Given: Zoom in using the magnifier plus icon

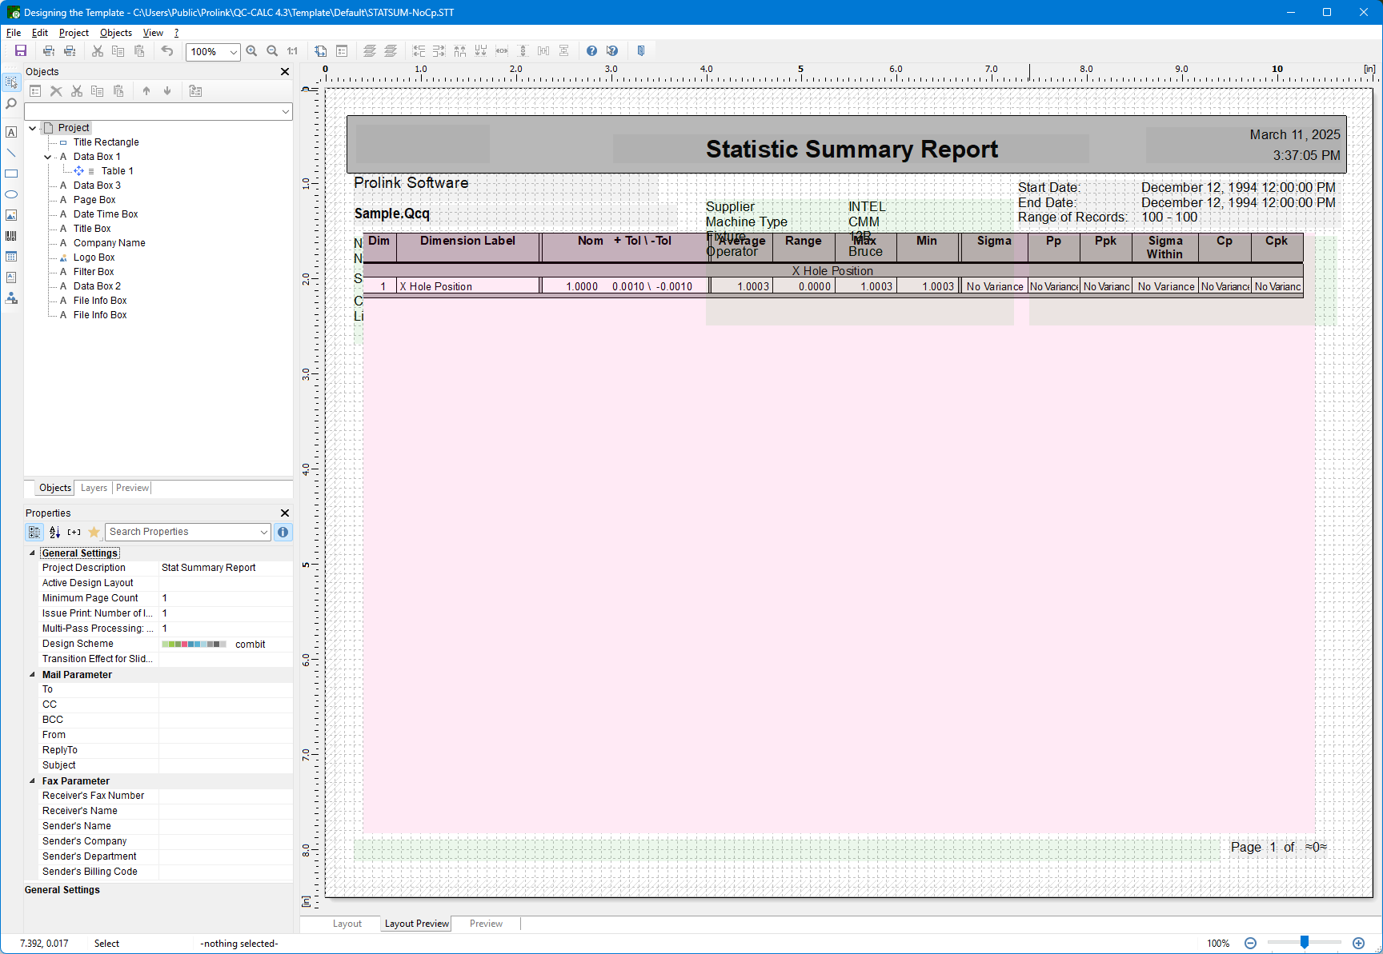Looking at the screenshot, I should (251, 51).
